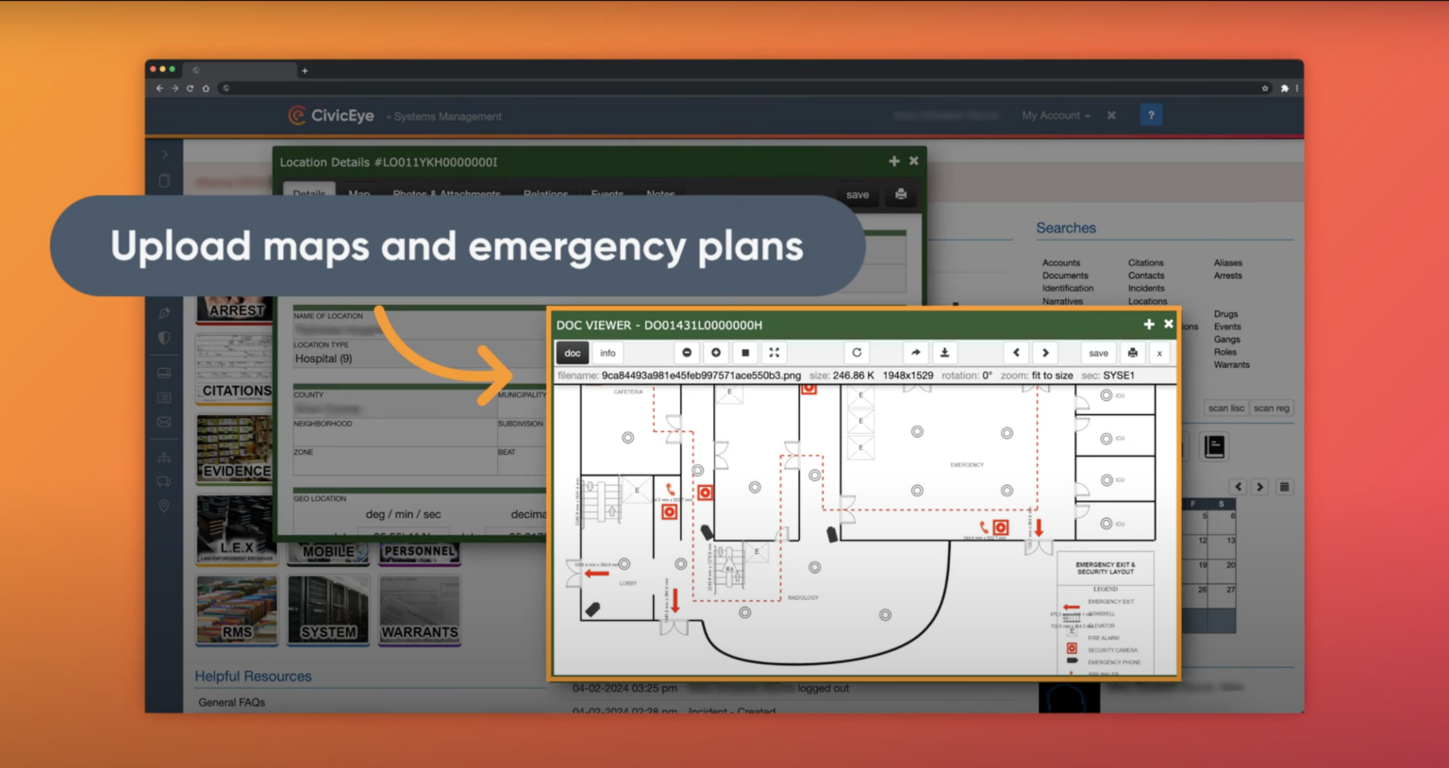
Task: Select the zoom in icon in Doc Viewer
Action: [x=715, y=352]
